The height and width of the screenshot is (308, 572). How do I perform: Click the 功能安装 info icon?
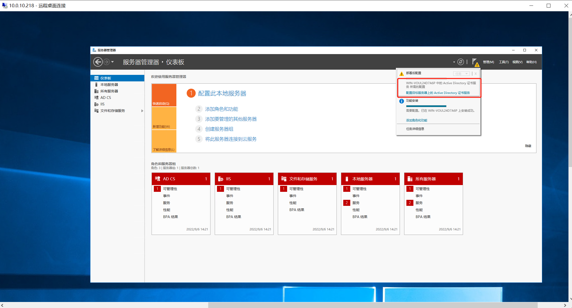tap(401, 101)
